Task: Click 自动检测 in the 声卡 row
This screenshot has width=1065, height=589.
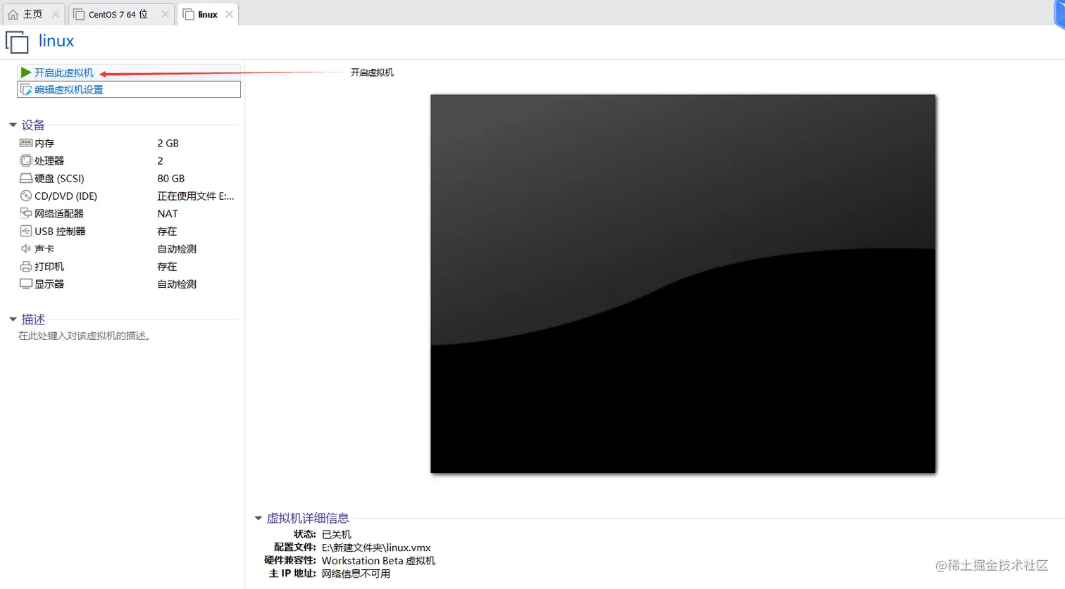Action: point(177,248)
